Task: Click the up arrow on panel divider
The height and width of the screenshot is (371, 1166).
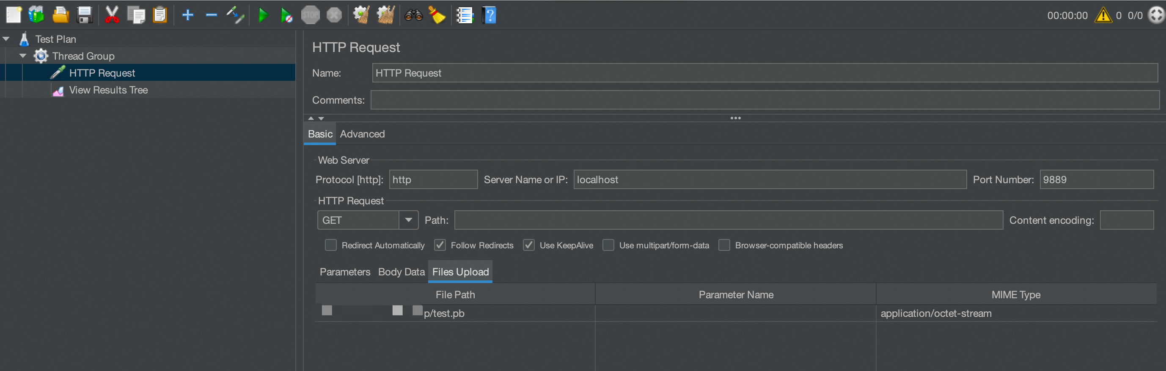Action: (311, 118)
